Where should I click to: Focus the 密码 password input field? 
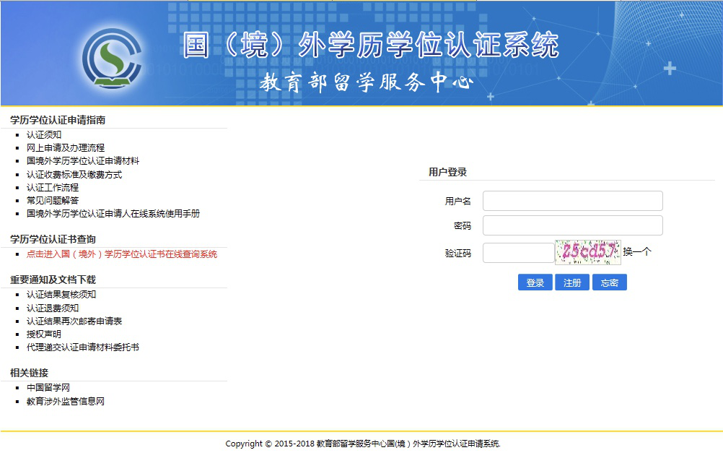click(x=572, y=225)
